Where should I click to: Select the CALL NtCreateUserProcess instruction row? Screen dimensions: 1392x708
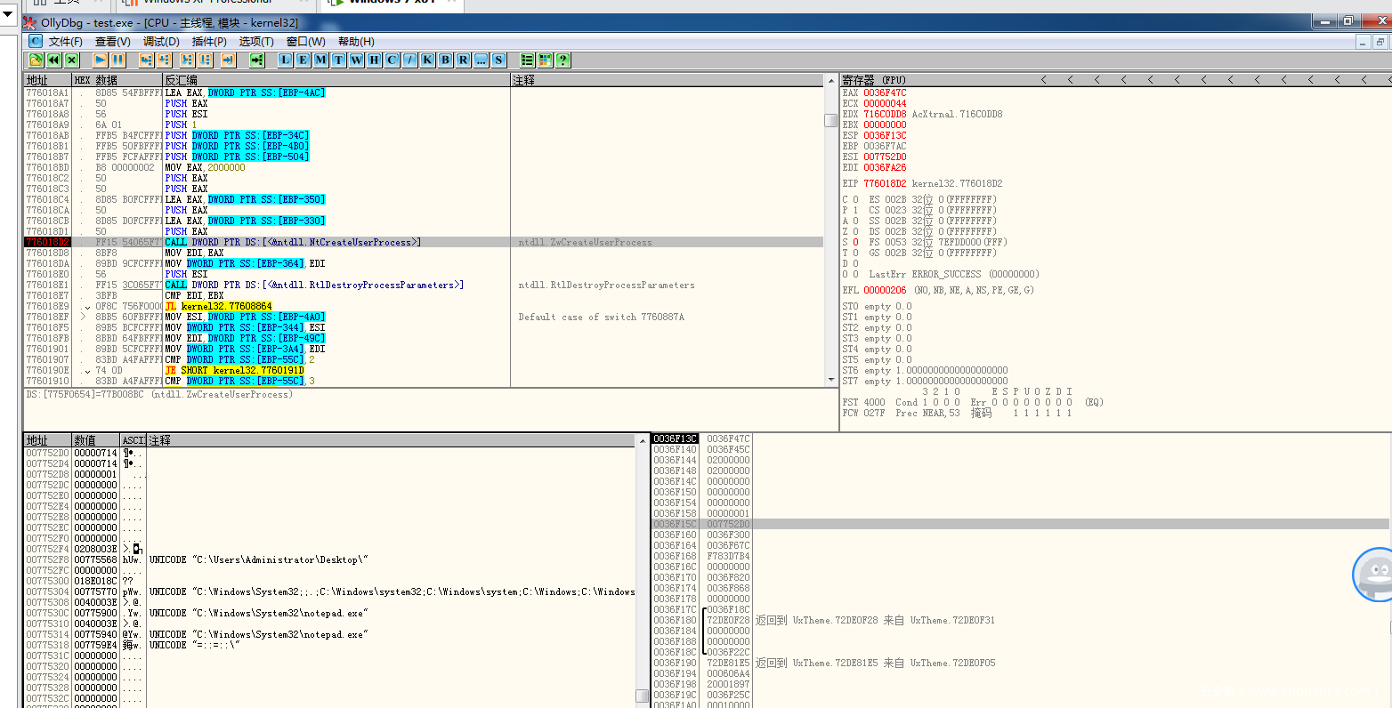294,242
